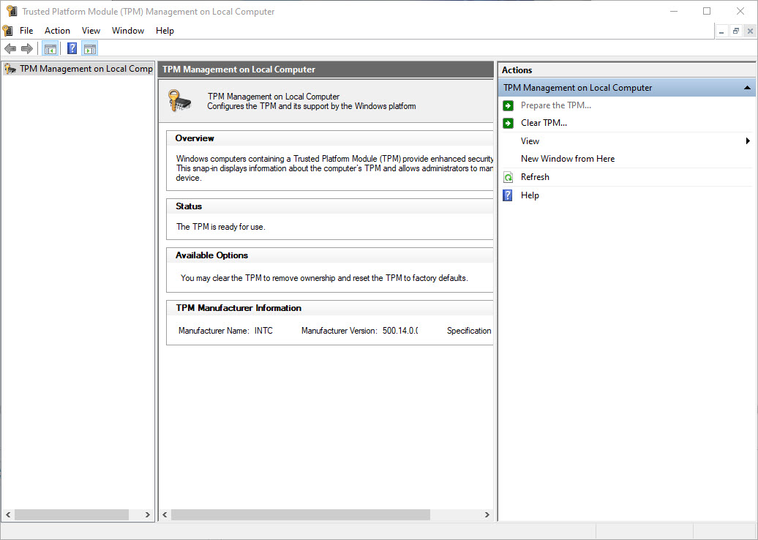
Task: Click the TPM key chip icon in header
Action: (x=179, y=101)
